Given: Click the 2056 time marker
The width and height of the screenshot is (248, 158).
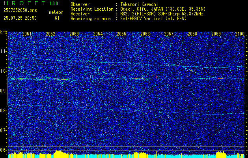Looking at the screenshot, I should pos(145,34).
